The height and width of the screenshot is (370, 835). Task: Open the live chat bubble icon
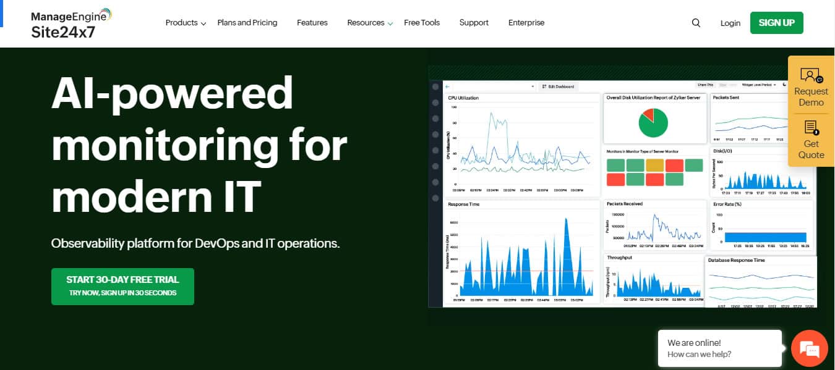(x=809, y=348)
